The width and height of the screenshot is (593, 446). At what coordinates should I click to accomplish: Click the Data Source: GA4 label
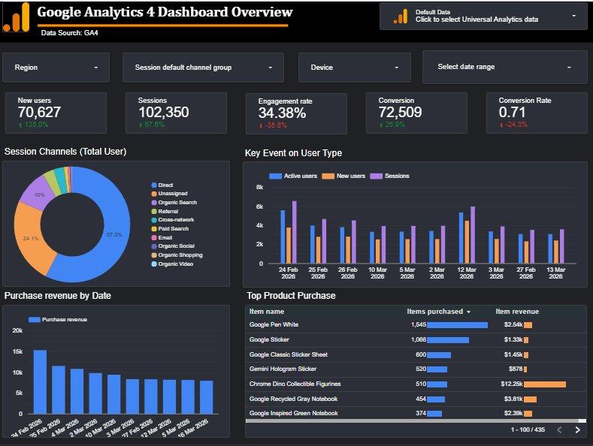70,33
